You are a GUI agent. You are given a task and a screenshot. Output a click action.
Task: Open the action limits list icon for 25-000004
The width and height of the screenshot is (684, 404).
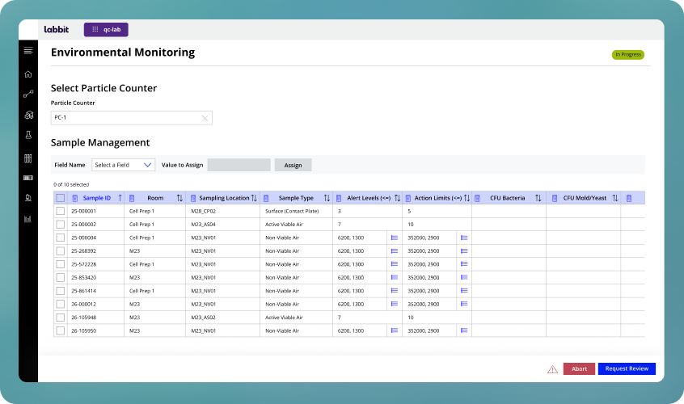point(464,238)
